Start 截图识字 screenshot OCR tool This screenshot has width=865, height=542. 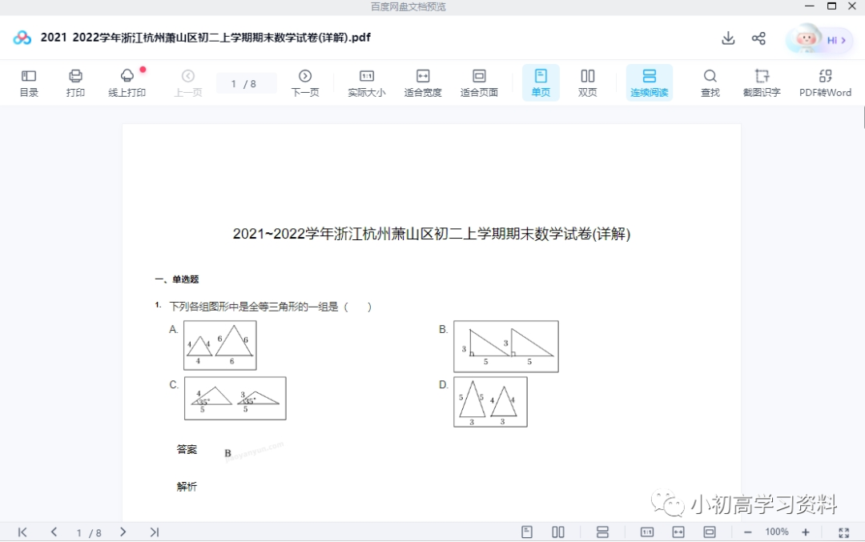coord(762,83)
